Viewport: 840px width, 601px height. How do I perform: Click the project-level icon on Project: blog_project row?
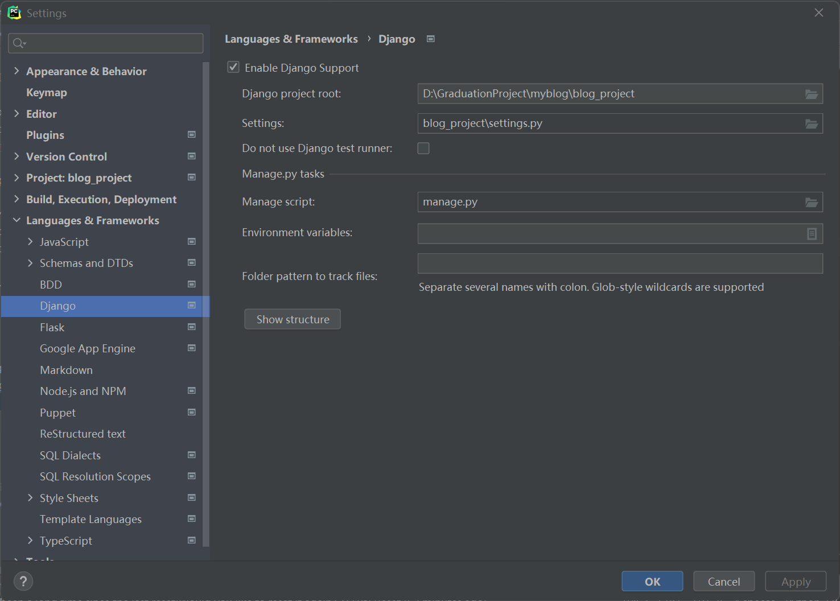pos(192,177)
